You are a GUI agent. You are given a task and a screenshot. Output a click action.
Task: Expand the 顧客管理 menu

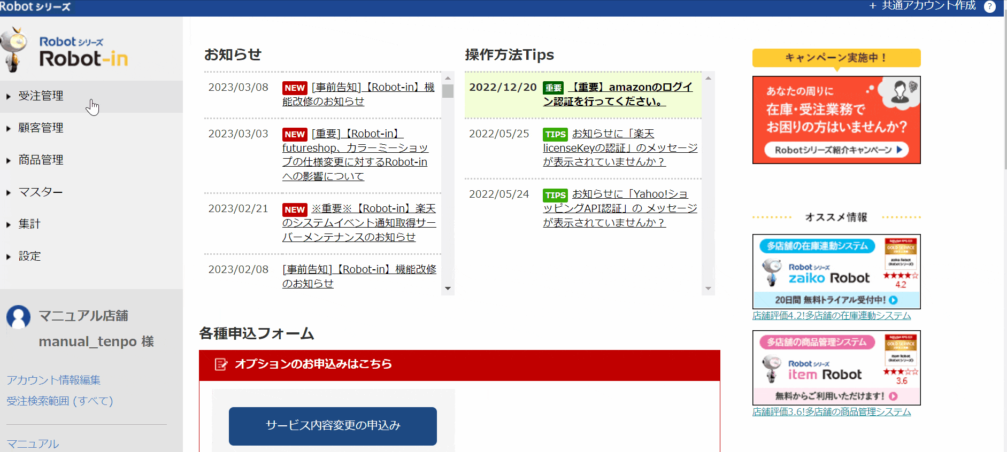tap(91, 128)
